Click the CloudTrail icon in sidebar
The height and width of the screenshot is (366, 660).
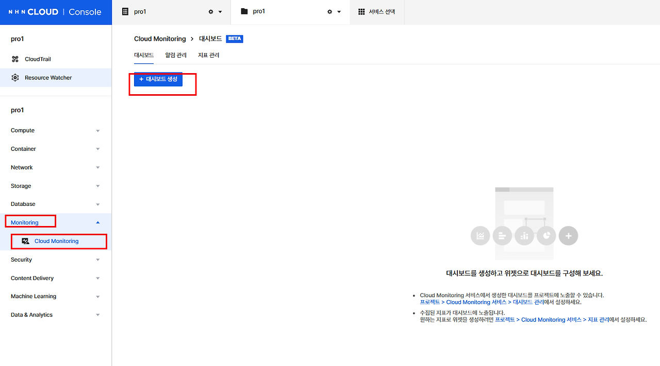[15, 59]
